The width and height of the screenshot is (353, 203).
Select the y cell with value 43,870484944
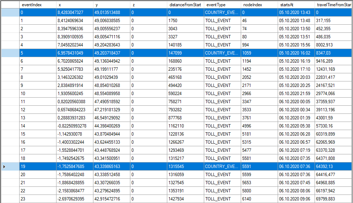(x=112, y=134)
